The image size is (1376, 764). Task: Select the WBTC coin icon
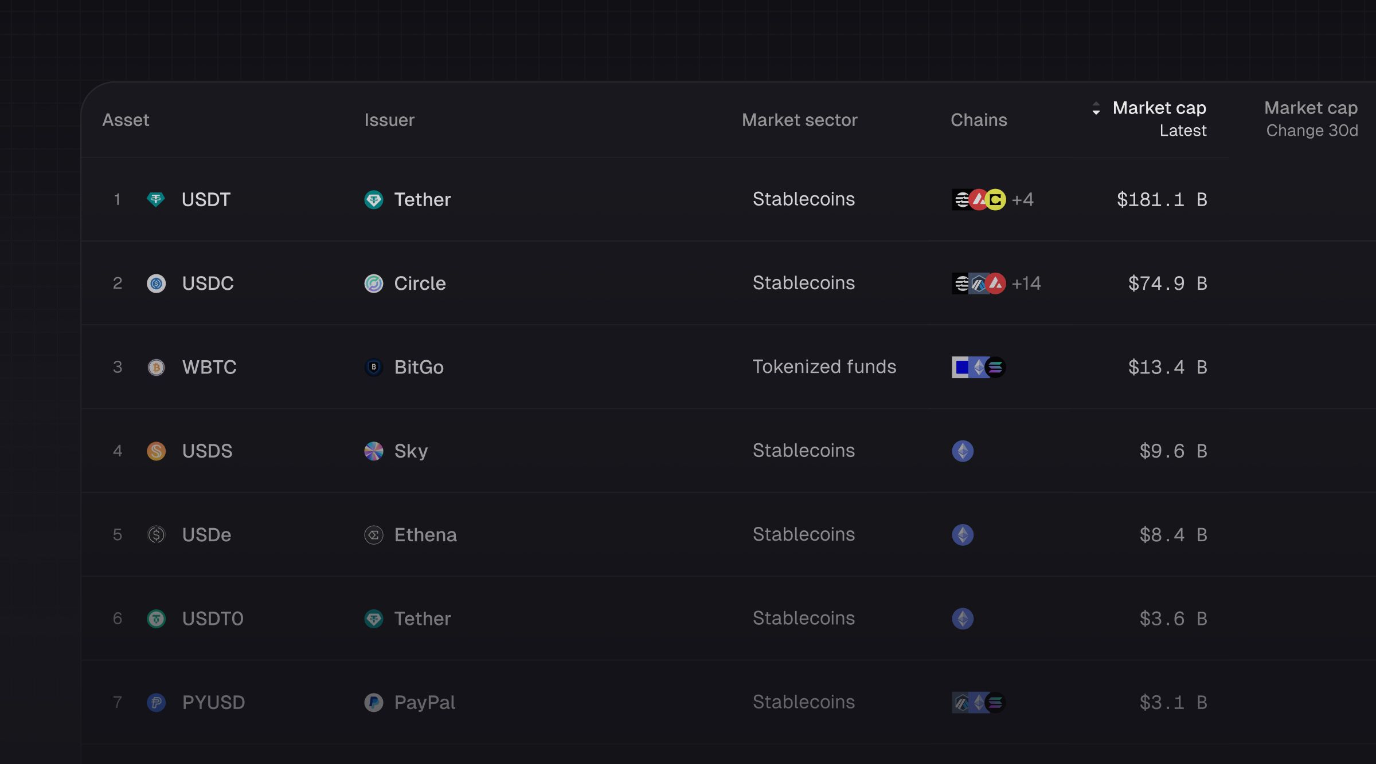coord(156,367)
